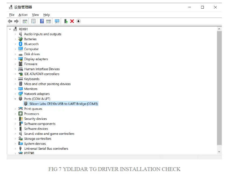Select the Software devices item

(36, 129)
